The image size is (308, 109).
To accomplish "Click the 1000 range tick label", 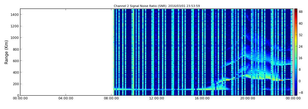I will [x=15, y=38].
